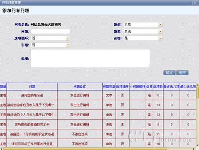Screen dimensions: 199x150
Task: Select the row 您所接受的最高教育水平
Action: (x=98, y=124)
